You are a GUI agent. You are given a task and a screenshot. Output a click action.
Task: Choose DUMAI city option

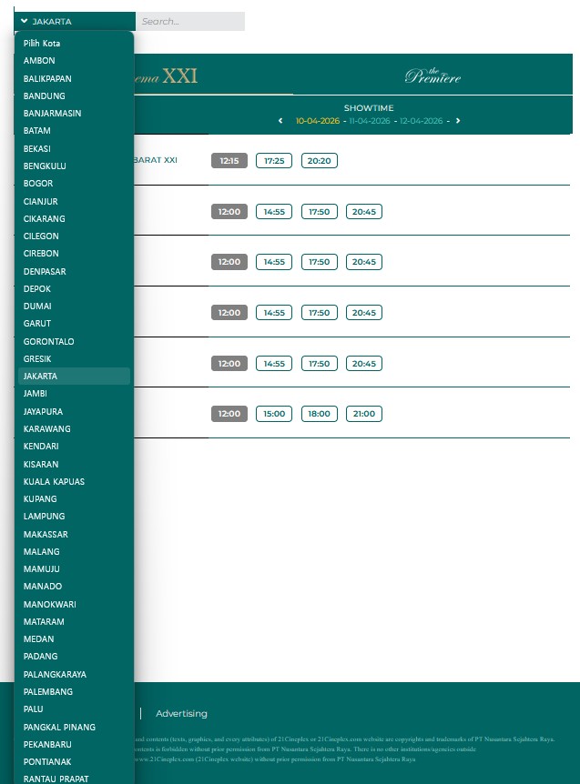74,306
